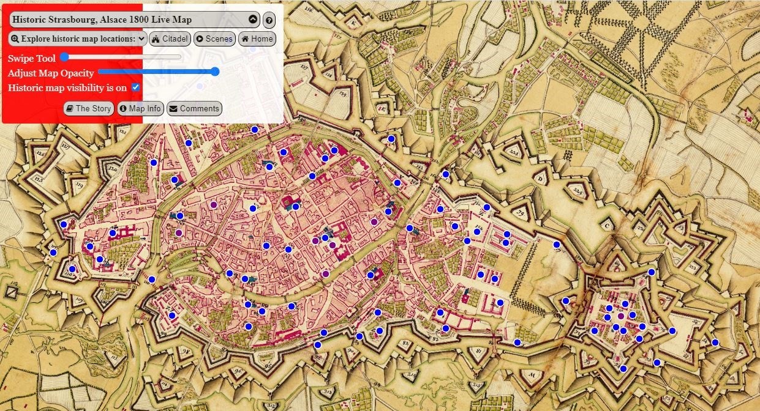The image size is (760, 411).
Task: Open the Explore historic map locations dropdown
Action: click(78, 39)
